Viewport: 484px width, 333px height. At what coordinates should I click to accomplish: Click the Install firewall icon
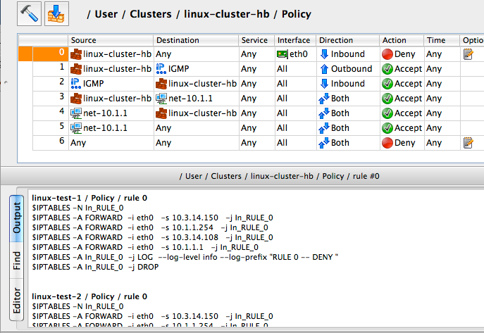click(x=56, y=14)
